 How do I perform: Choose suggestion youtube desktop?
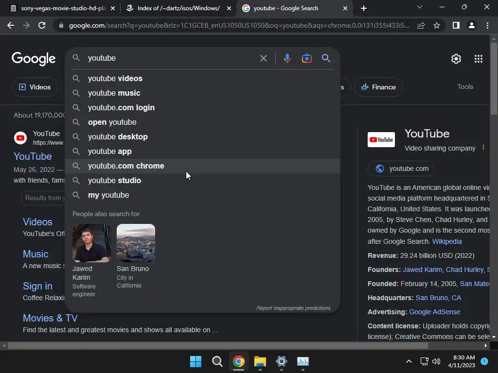(203, 136)
